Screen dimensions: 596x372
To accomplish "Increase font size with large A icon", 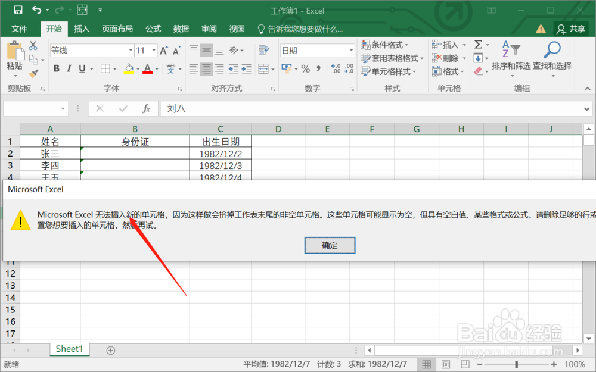I will [x=164, y=51].
